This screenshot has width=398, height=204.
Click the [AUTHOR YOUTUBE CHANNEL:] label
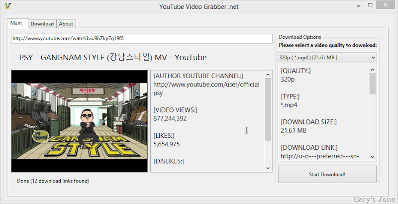198,76
